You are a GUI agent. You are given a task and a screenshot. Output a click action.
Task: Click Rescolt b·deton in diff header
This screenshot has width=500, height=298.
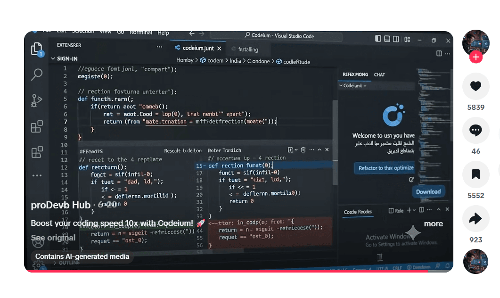click(x=183, y=150)
